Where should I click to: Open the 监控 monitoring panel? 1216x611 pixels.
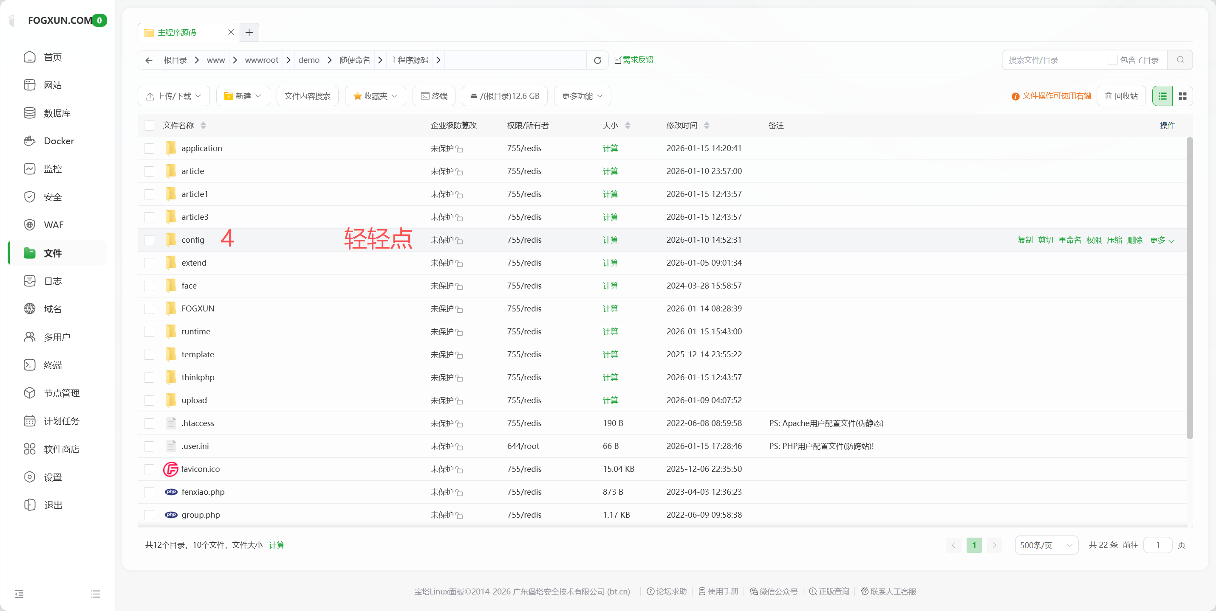tap(53, 168)
